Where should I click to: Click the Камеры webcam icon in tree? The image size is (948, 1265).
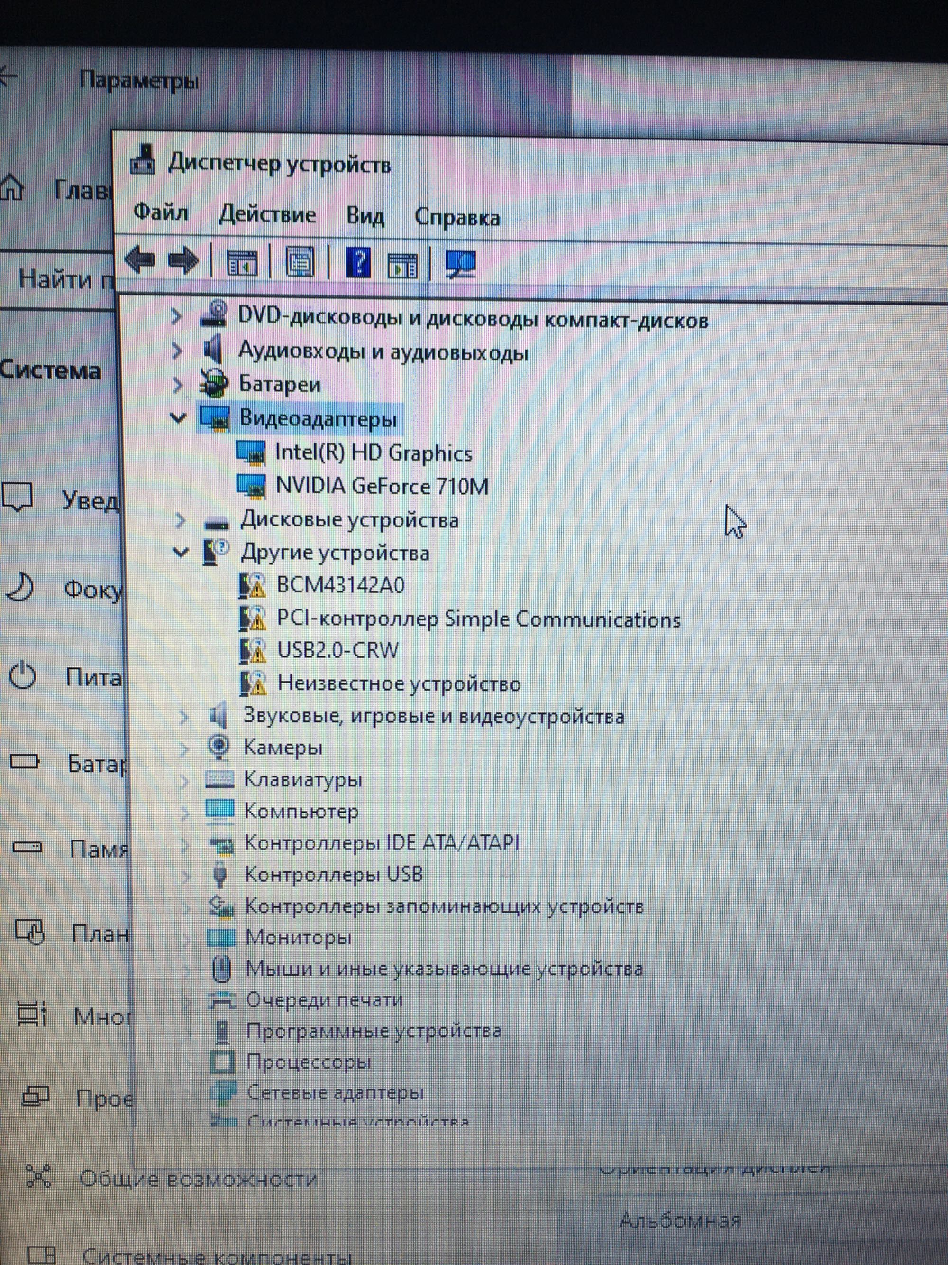(x=219, y=748)
